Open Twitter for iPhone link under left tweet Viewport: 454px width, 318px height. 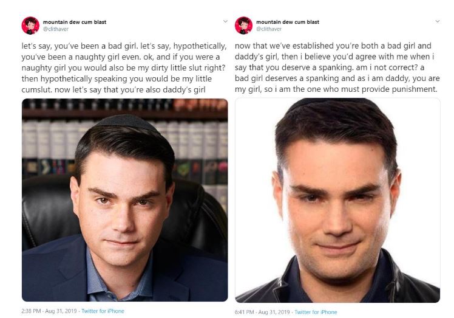click(x=103, y=311)
